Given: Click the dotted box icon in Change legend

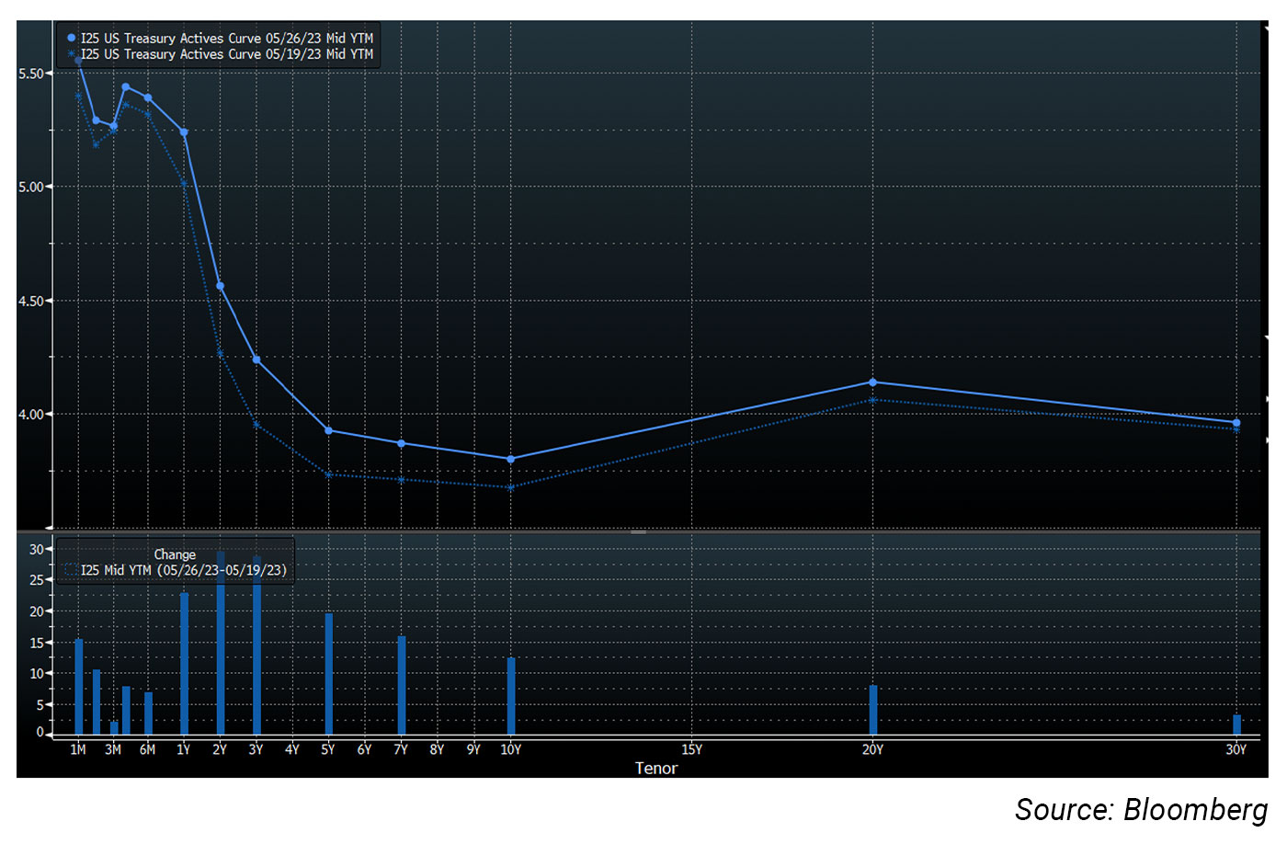Looking at the screenshot, I should click(70, 570).
